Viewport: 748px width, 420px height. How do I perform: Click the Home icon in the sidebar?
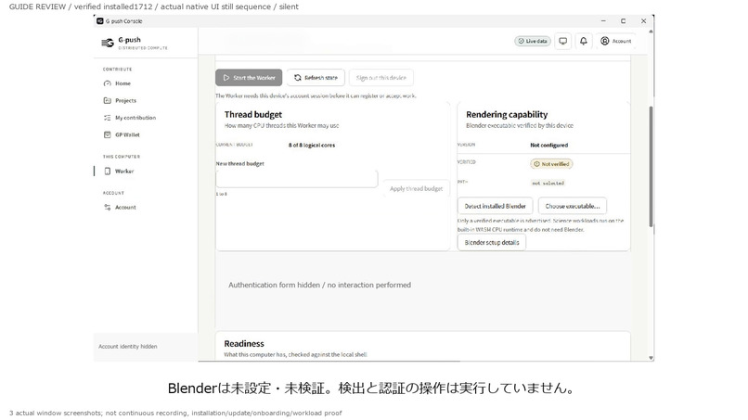(x=108, y=83)
